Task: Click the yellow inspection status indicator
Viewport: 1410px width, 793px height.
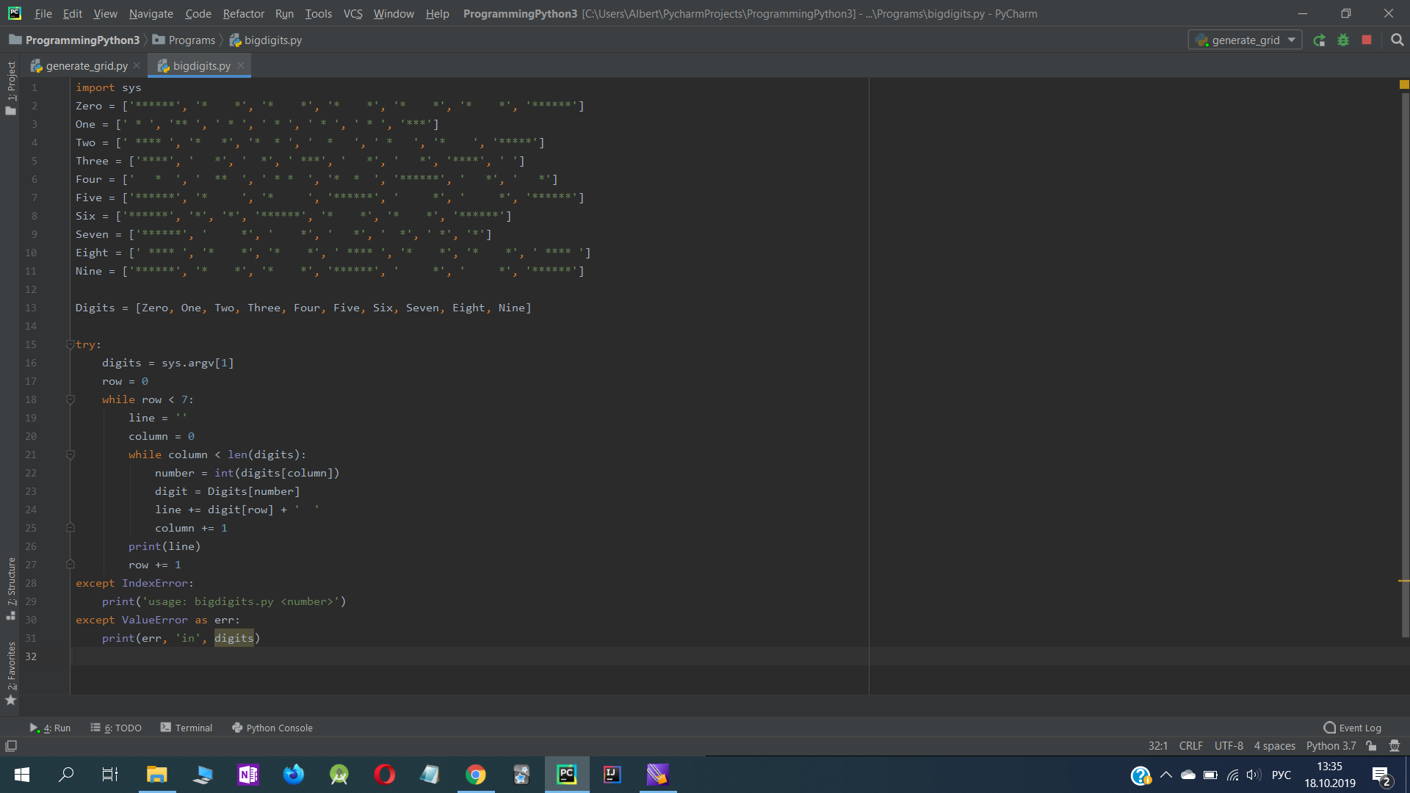Action: click(1404, 84)
